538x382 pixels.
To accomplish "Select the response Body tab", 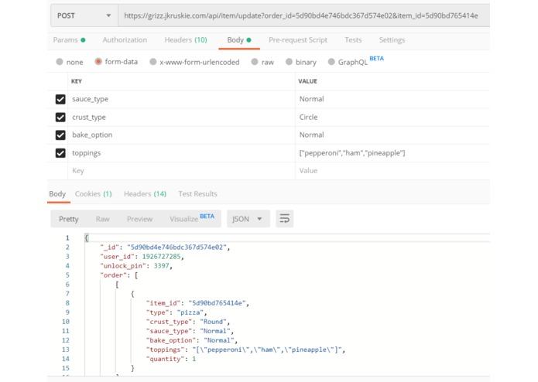I will [57, 194].
